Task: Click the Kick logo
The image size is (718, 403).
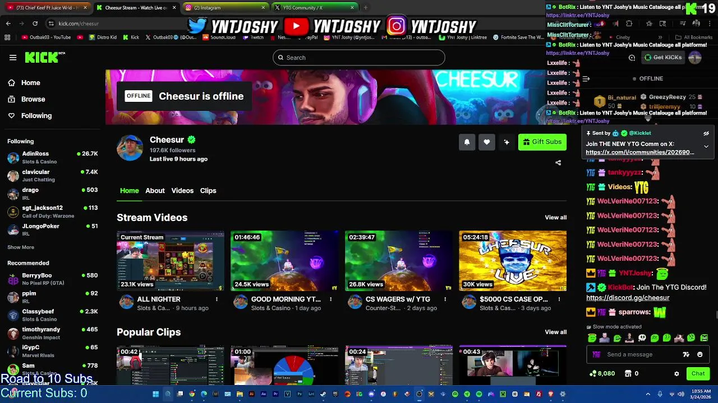Action: click(45, 57)
